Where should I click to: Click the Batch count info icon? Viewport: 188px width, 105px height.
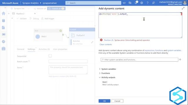click(29, 61)
